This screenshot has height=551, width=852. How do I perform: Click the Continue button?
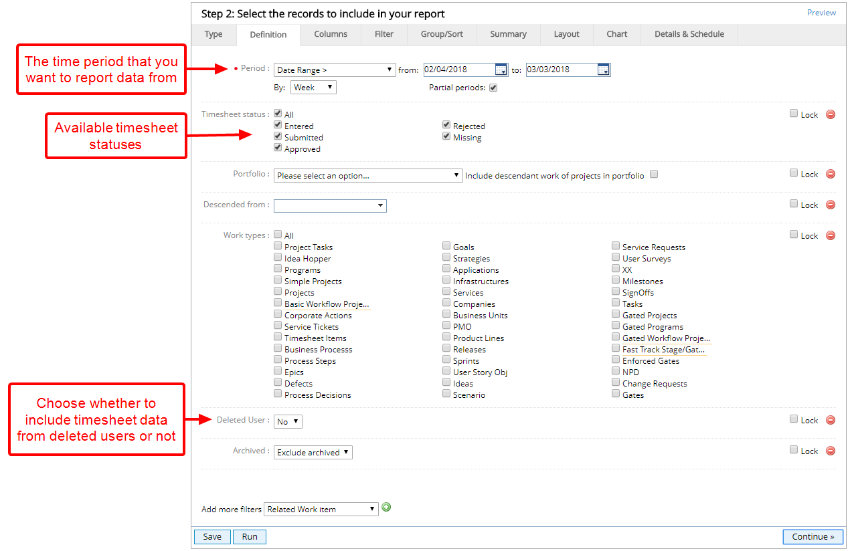click(813, 537)
